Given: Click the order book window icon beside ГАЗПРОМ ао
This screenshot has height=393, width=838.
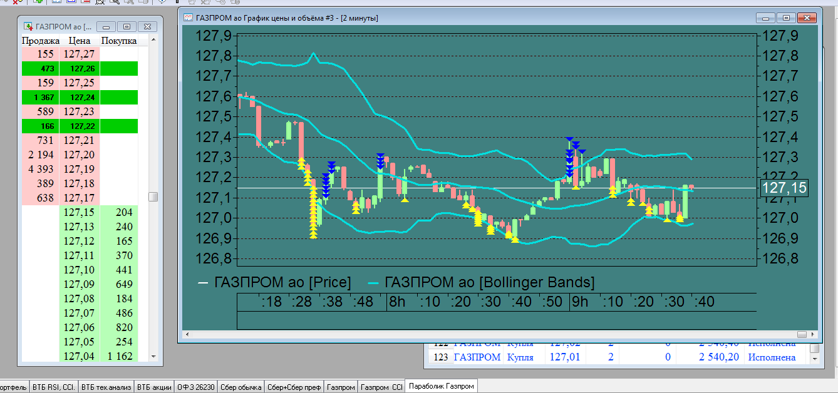Looking at the screenshot, I should 28,26.
